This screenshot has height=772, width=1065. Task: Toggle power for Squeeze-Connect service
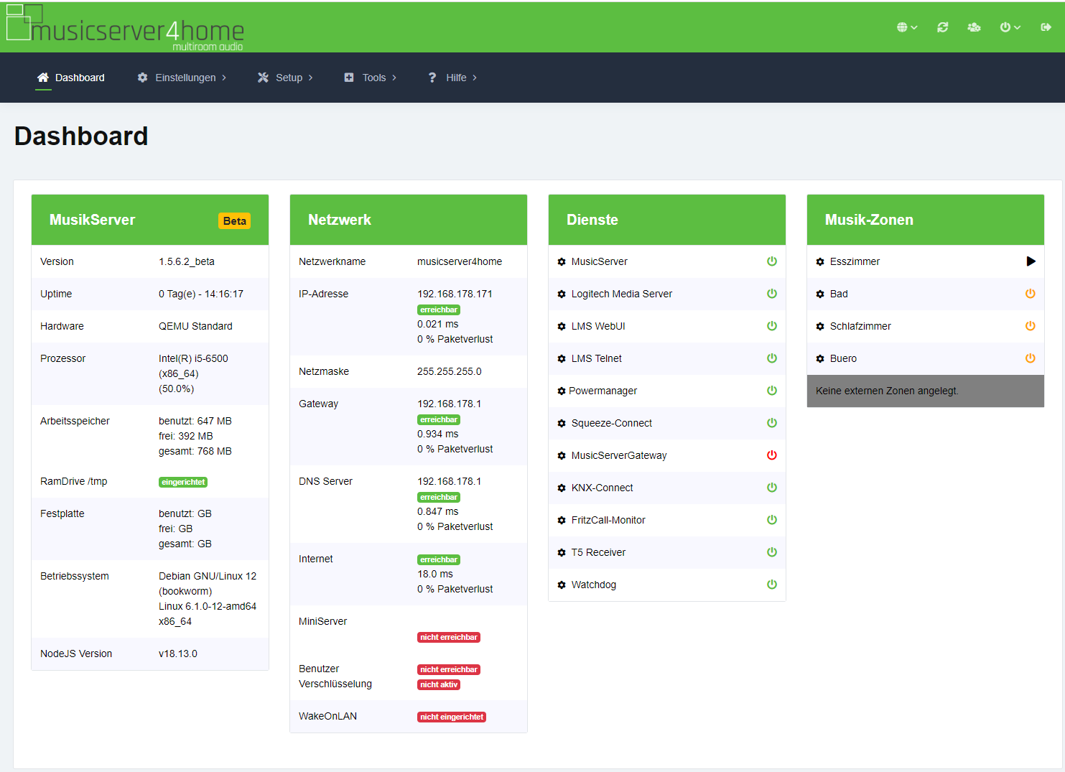click(772, 423)
